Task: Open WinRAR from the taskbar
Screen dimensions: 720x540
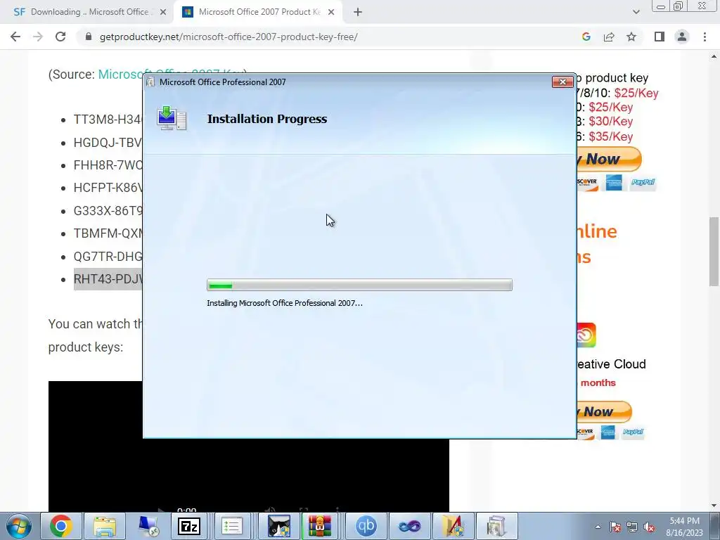Action: pyautogui.click(x=320, y=526)
